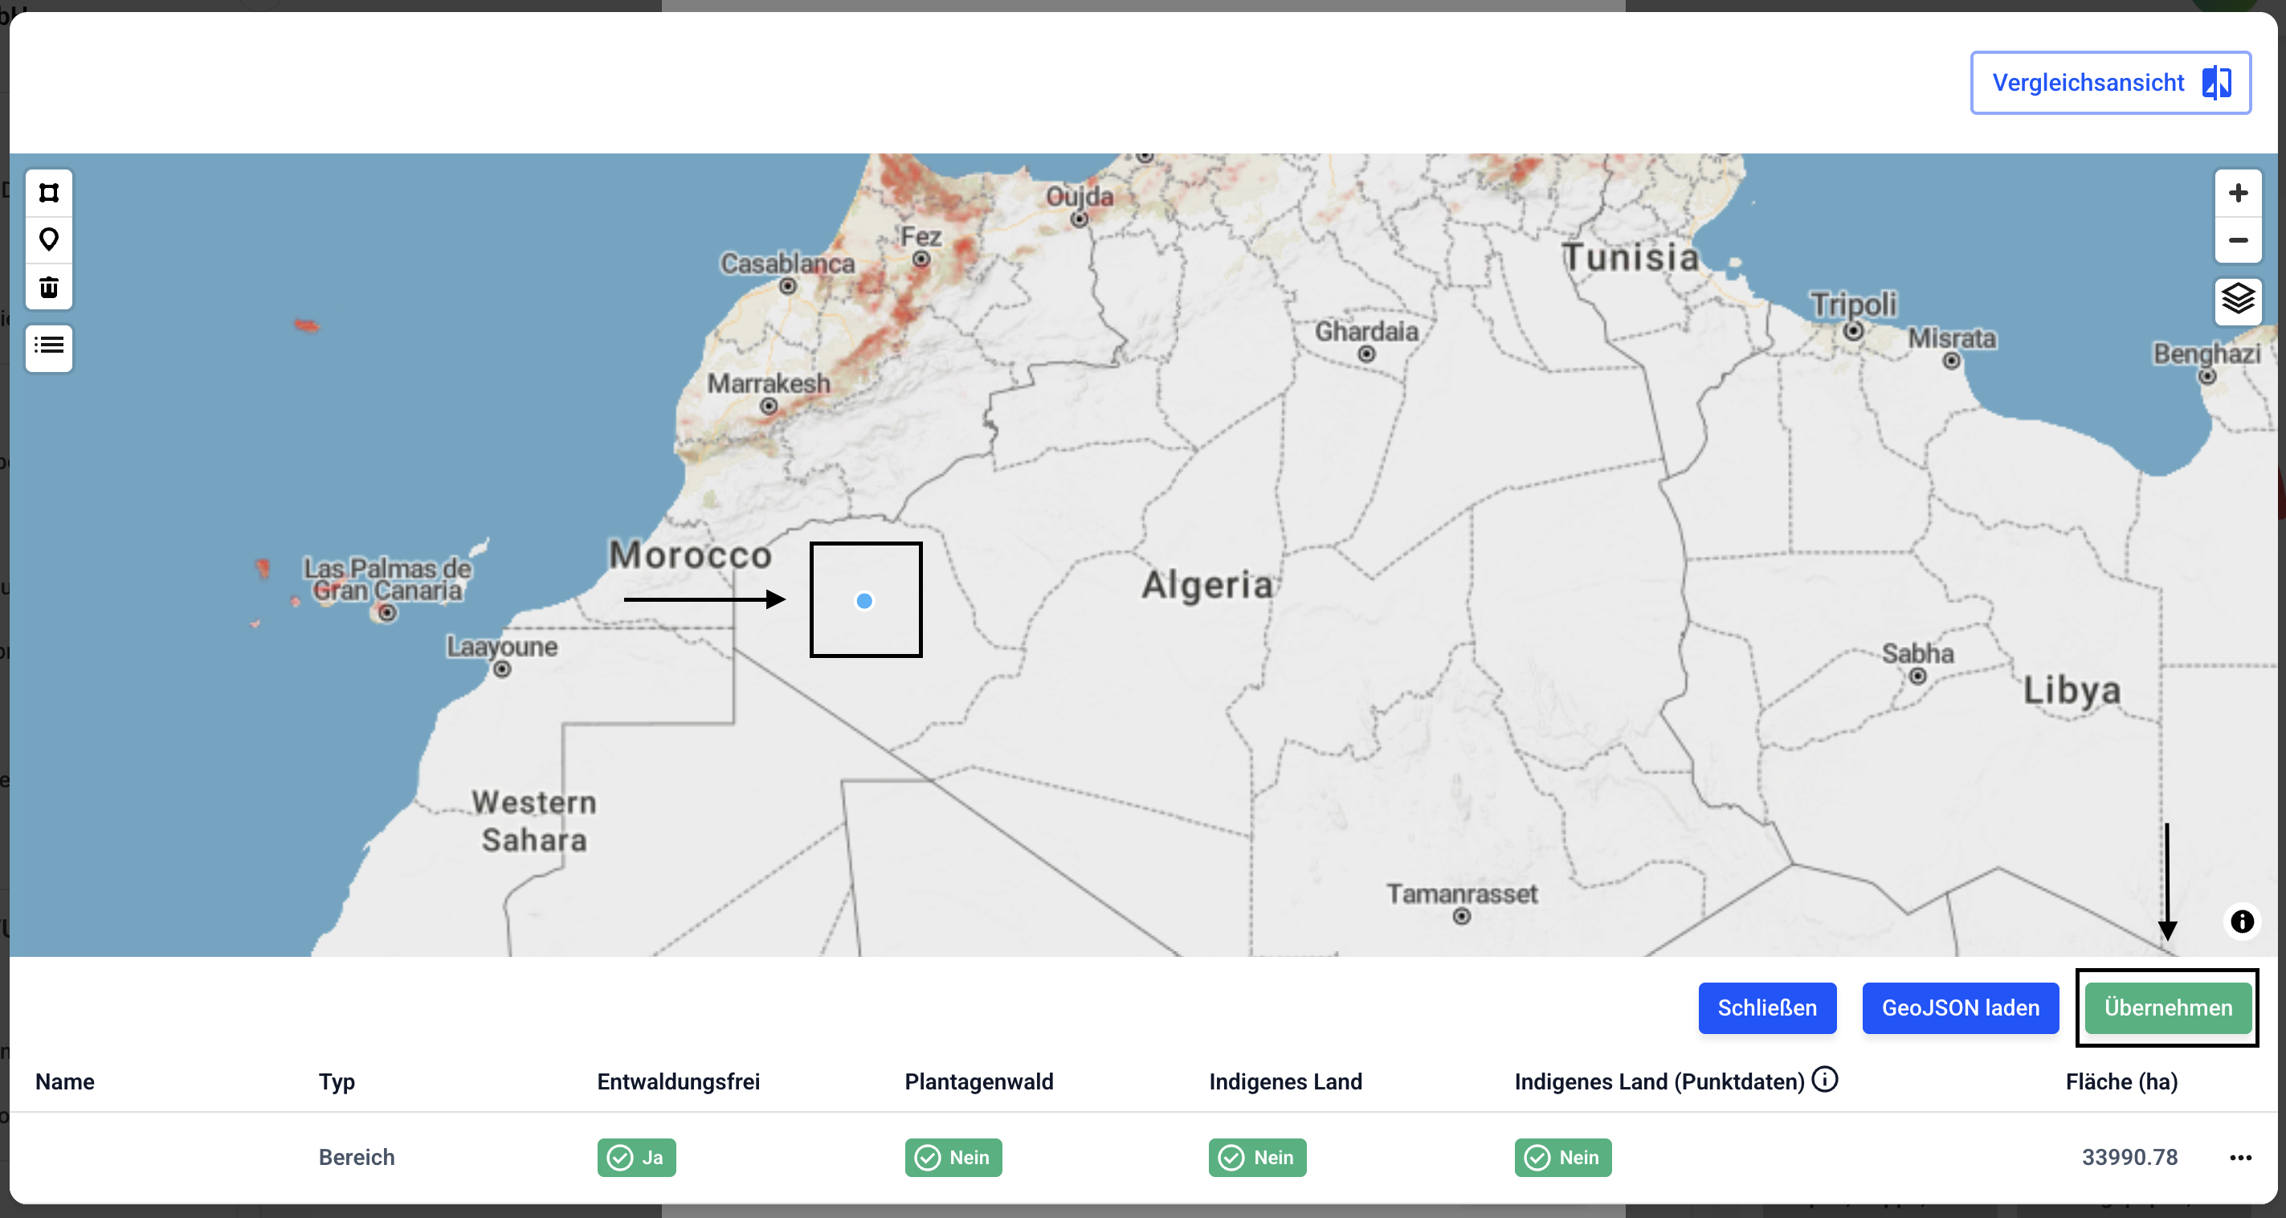The width and height of the screenshot is (2286, 1218).
Task: Open the three-dots row options menu
Action: [x=2240, y=1158]
